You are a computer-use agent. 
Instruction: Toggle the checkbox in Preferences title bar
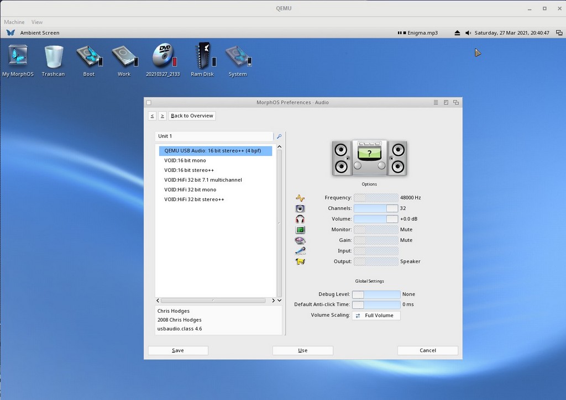coord(149,103)
